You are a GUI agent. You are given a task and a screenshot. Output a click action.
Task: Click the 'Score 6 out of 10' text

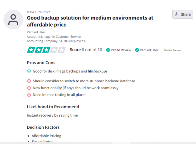pyautogui.click(x=86, y=50)
